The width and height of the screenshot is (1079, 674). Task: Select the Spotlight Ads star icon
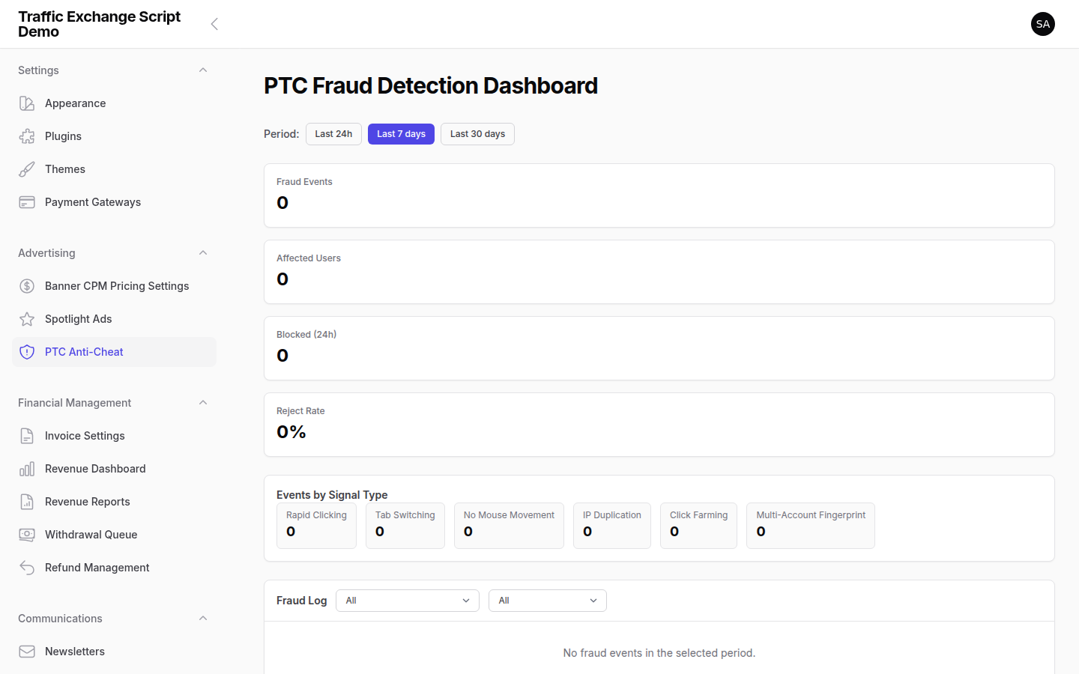27,318
